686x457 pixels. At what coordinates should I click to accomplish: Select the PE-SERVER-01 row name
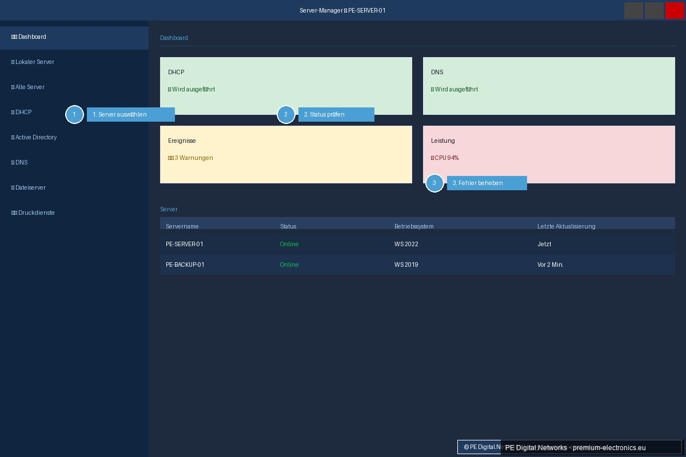[x=185, y=244]
